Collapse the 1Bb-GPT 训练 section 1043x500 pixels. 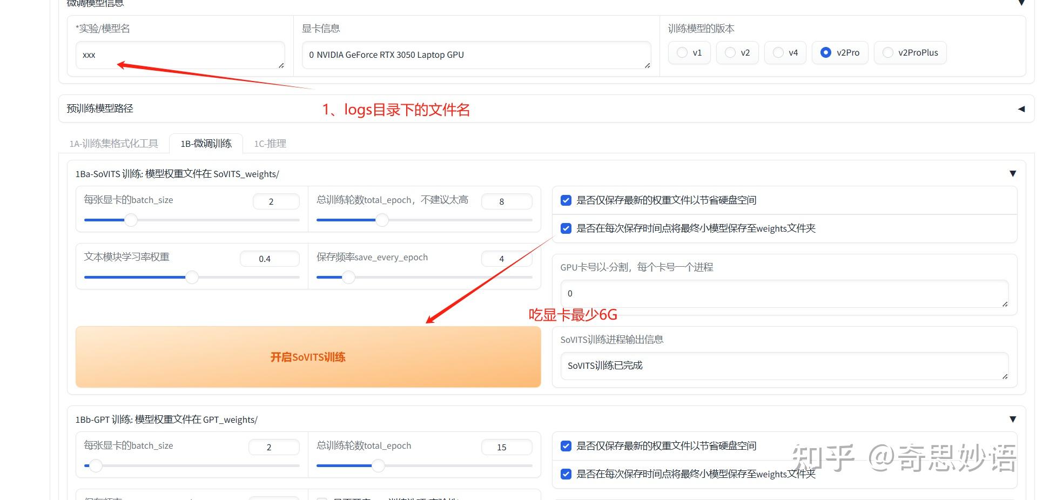1013,419
